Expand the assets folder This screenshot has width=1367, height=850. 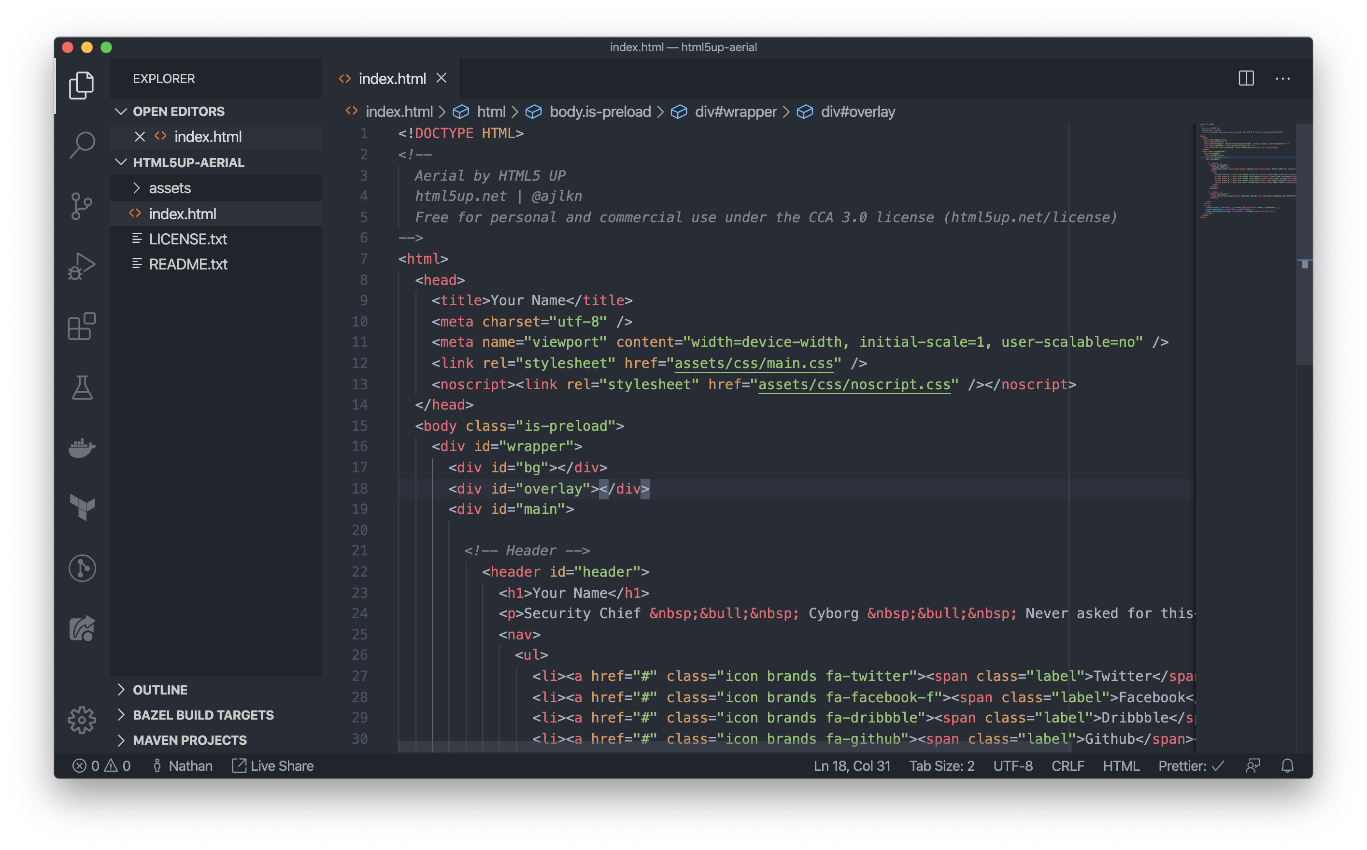tap(170, 188)
